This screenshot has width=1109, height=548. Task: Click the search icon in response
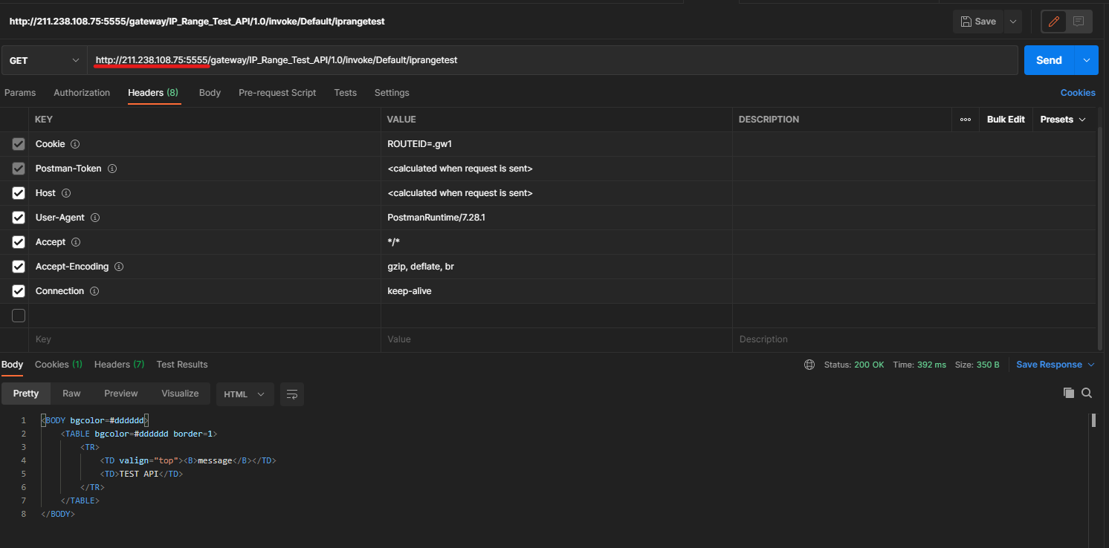(x=1087, y=393)
